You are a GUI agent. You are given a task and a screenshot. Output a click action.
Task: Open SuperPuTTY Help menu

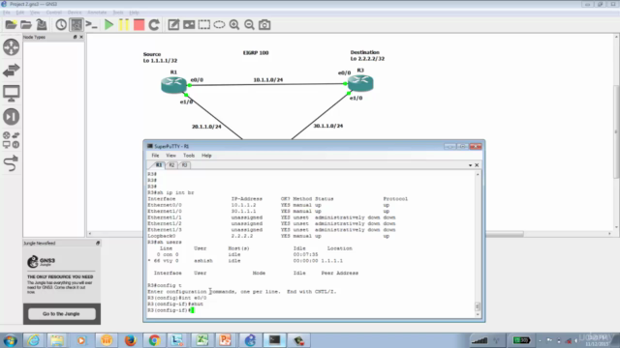206,156
